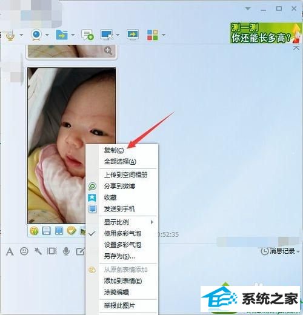Click the star favorite icon in menu
This screenshot has width=303, height=315.
click(x=92, y=197)
